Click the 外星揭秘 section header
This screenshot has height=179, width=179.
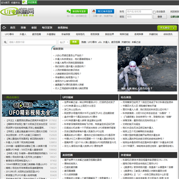126,155
